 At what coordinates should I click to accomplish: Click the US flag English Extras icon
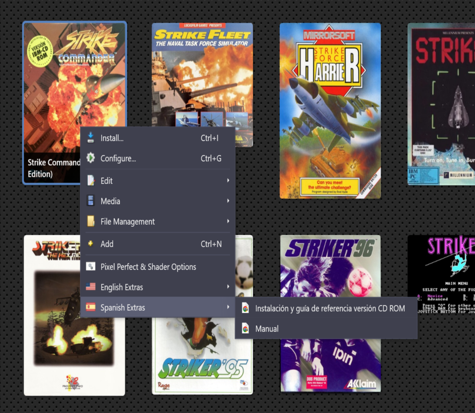coord(91,287)
